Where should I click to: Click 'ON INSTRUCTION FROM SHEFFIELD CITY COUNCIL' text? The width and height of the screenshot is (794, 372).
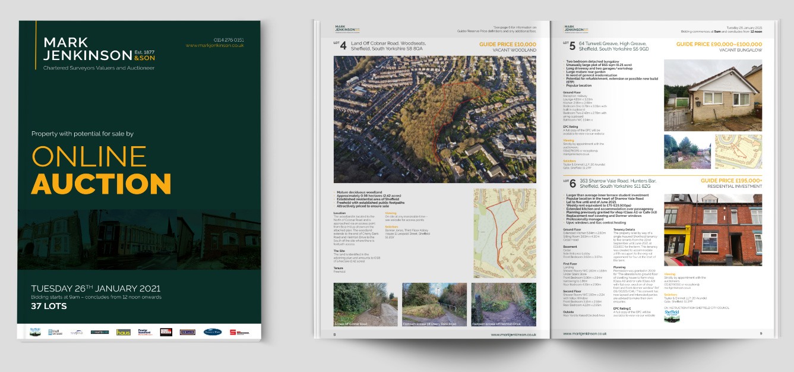coord(696,308)
